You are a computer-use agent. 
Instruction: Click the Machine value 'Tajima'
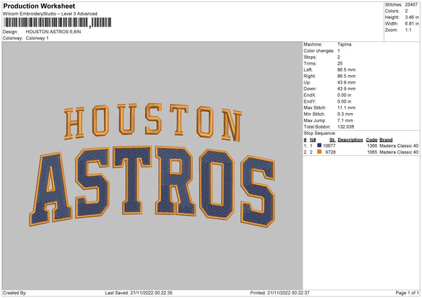coord(344,44)
